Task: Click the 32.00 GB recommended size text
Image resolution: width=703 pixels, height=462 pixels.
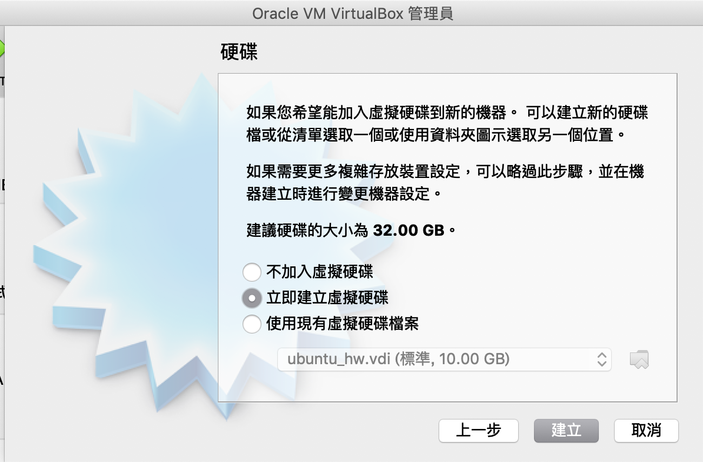Action: (x=409, y=230)
